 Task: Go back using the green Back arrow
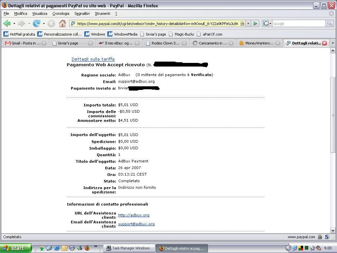coord(7,23)
